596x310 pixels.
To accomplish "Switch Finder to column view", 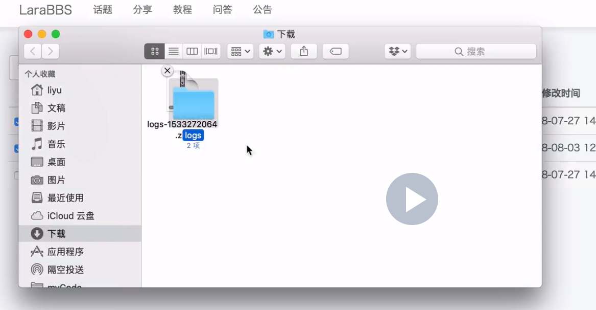I will [x=192, y=52].
